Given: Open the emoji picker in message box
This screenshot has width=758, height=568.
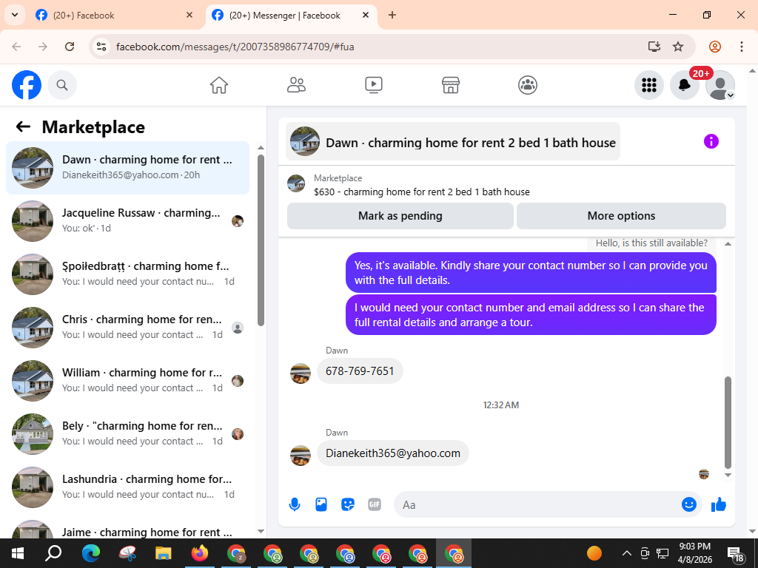Looking at the screenshot, I should click(x=689, y=504).
